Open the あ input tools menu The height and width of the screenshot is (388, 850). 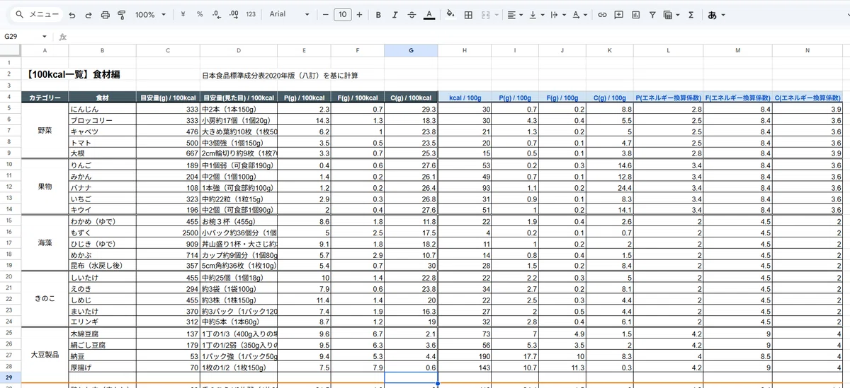(x=715, y=14)
